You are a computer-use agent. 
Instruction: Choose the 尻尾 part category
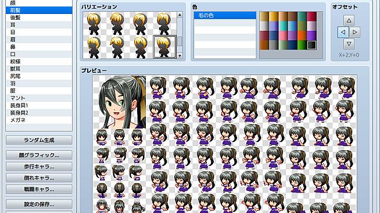click(x=39, y=76)
